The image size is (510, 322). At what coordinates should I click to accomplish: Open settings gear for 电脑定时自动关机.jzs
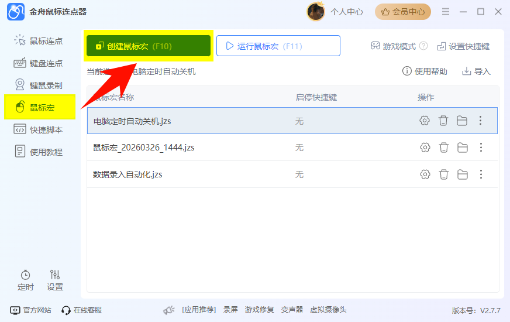tap(425, 121)
